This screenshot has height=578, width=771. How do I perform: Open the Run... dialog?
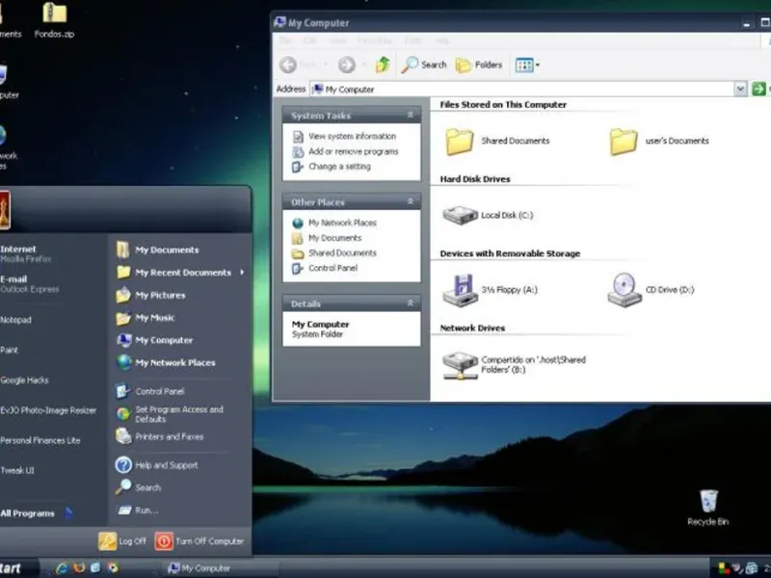(x=137, y=511)
